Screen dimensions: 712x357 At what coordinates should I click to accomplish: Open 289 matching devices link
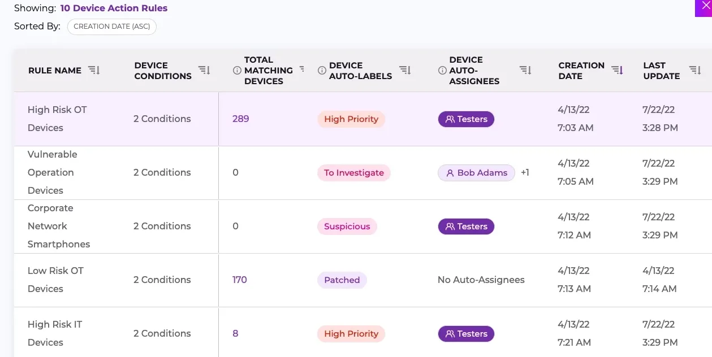pyautogui.click(x=240, y=119)
